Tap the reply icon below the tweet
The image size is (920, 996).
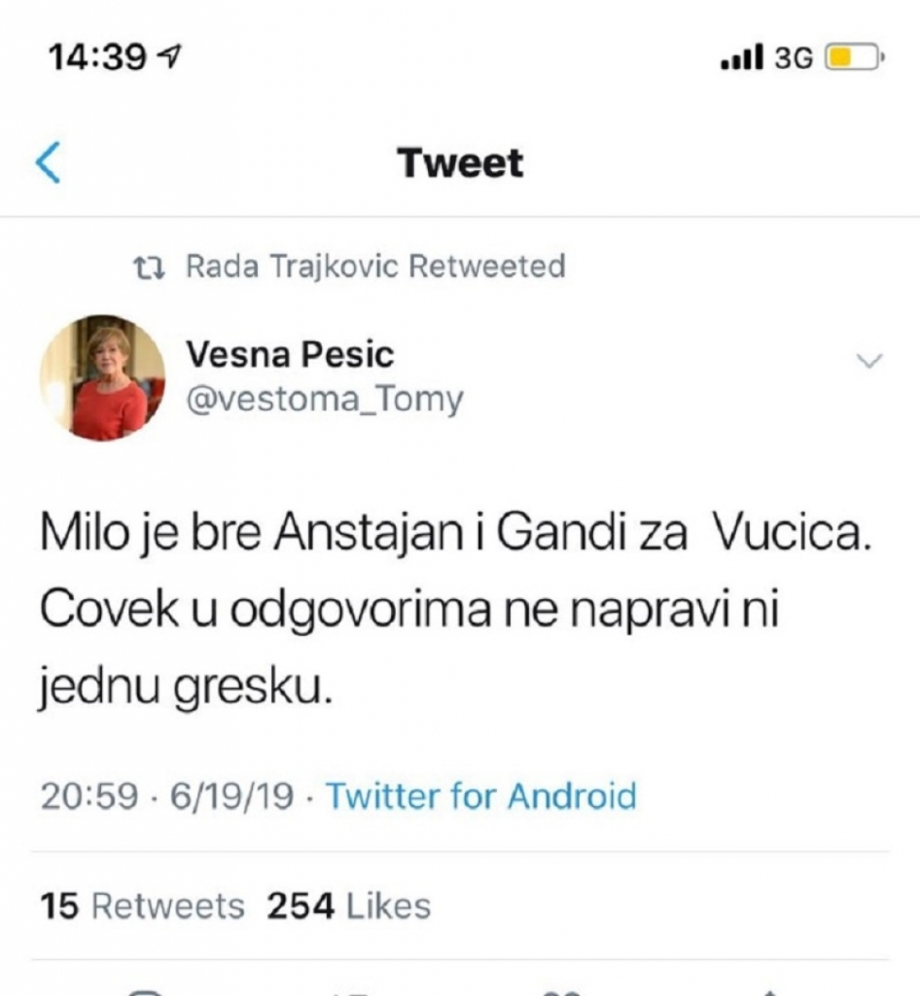(x=146, y=992)
